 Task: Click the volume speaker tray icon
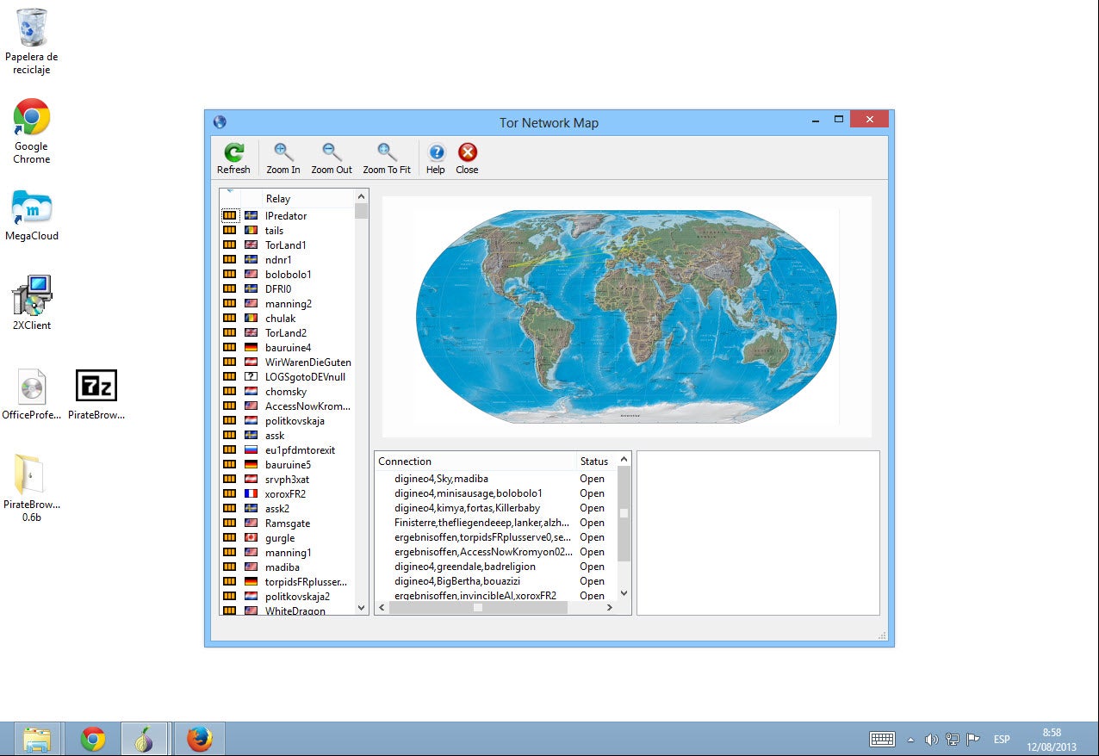931,739
